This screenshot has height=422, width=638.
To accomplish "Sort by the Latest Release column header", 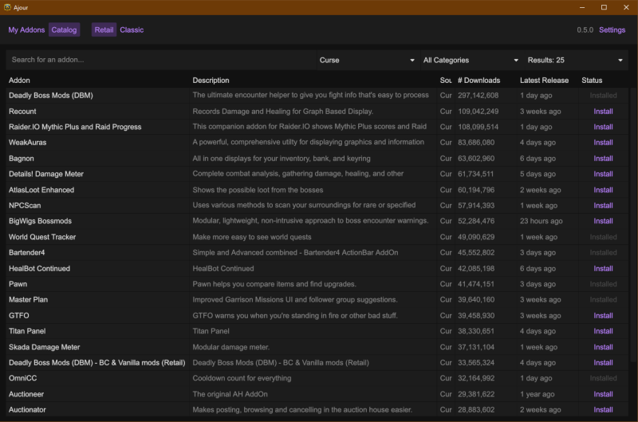I will tap(544, 80).
